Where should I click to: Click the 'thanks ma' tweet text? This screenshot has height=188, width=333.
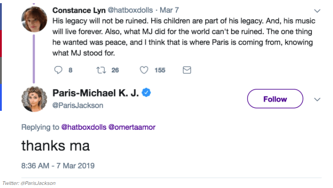click(x=55, y=146)
